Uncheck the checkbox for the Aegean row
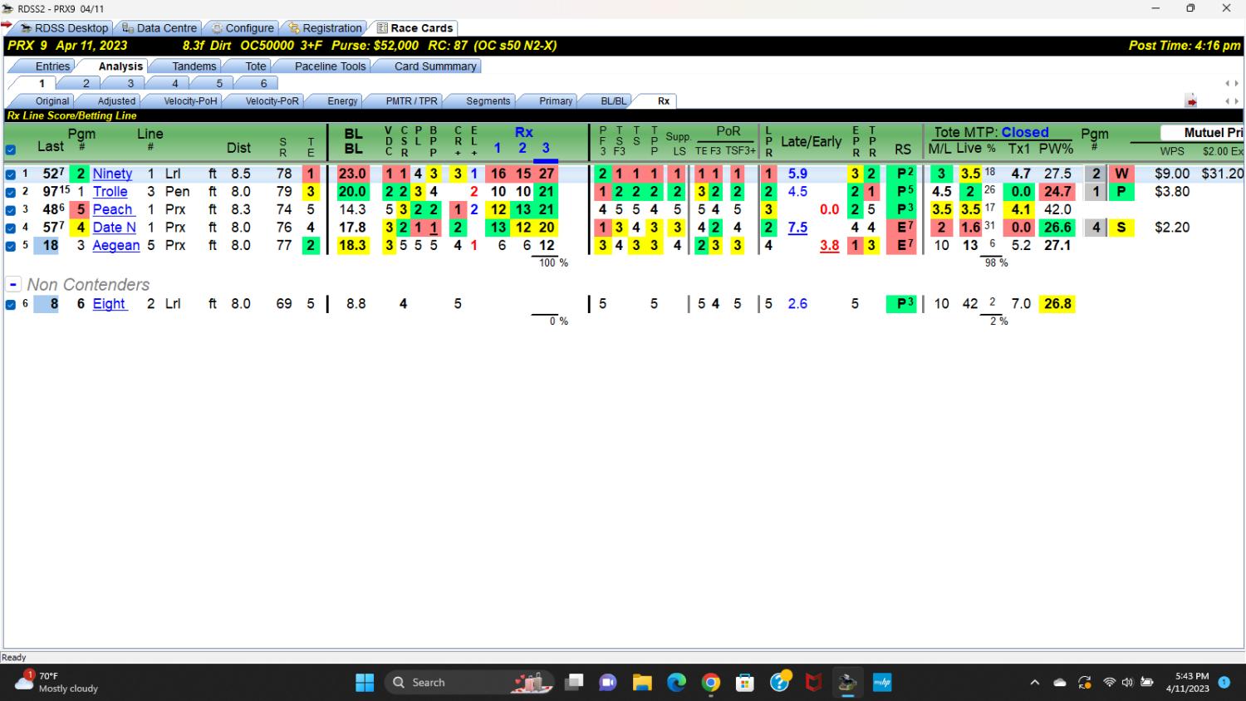 [x=11, y=246]
